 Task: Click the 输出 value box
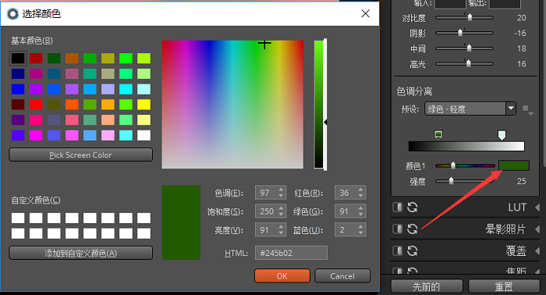[505, 3]
